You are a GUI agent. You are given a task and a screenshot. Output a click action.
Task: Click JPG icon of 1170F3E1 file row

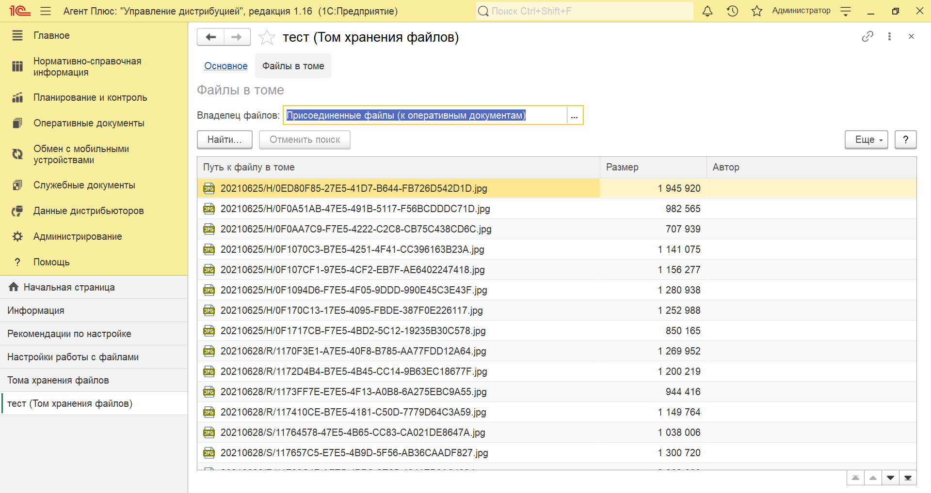(209, 351)
